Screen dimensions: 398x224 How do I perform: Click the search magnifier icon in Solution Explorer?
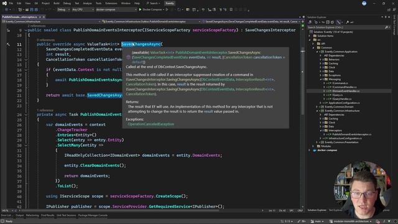point(387,27)
